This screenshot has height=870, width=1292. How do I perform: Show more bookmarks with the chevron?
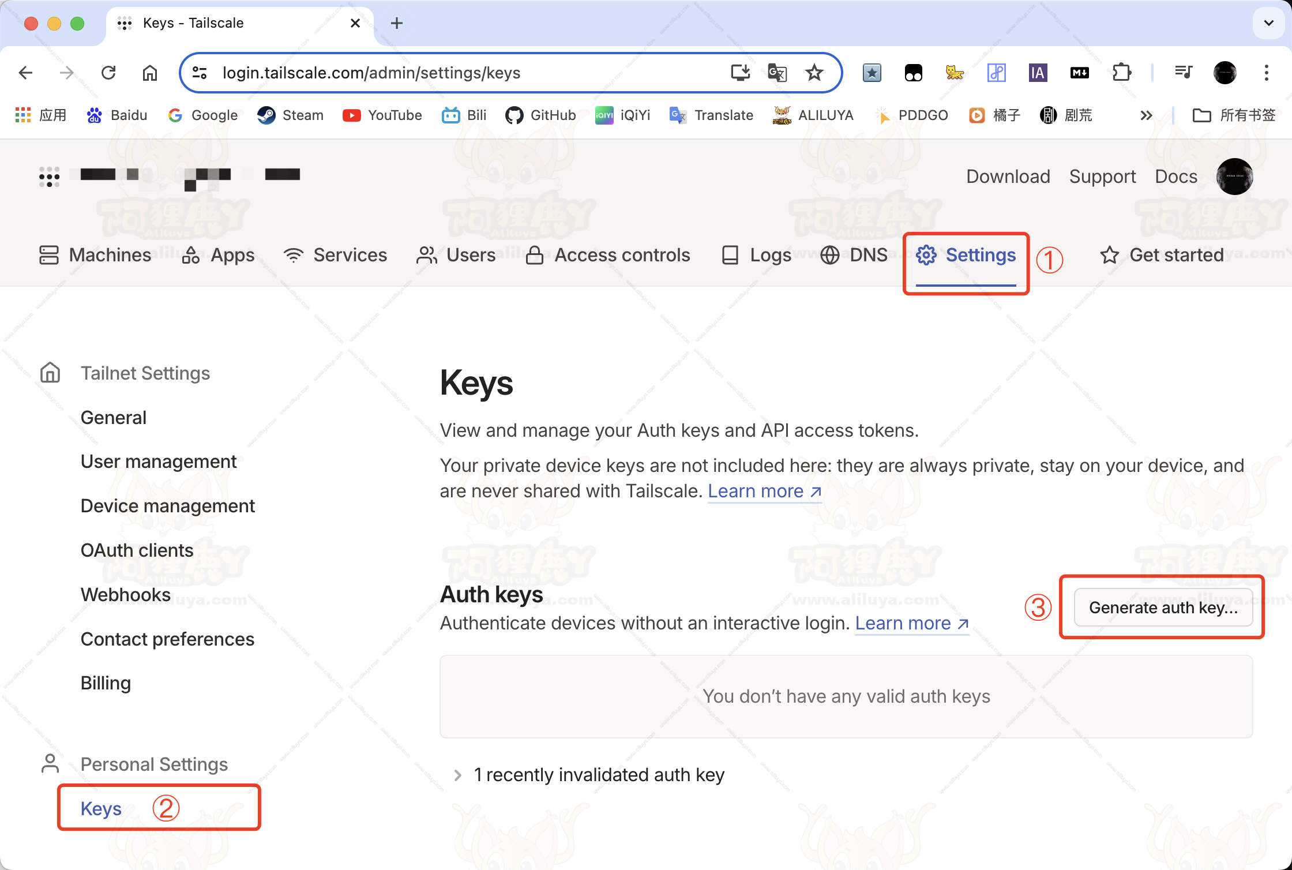coord(1146,115)
